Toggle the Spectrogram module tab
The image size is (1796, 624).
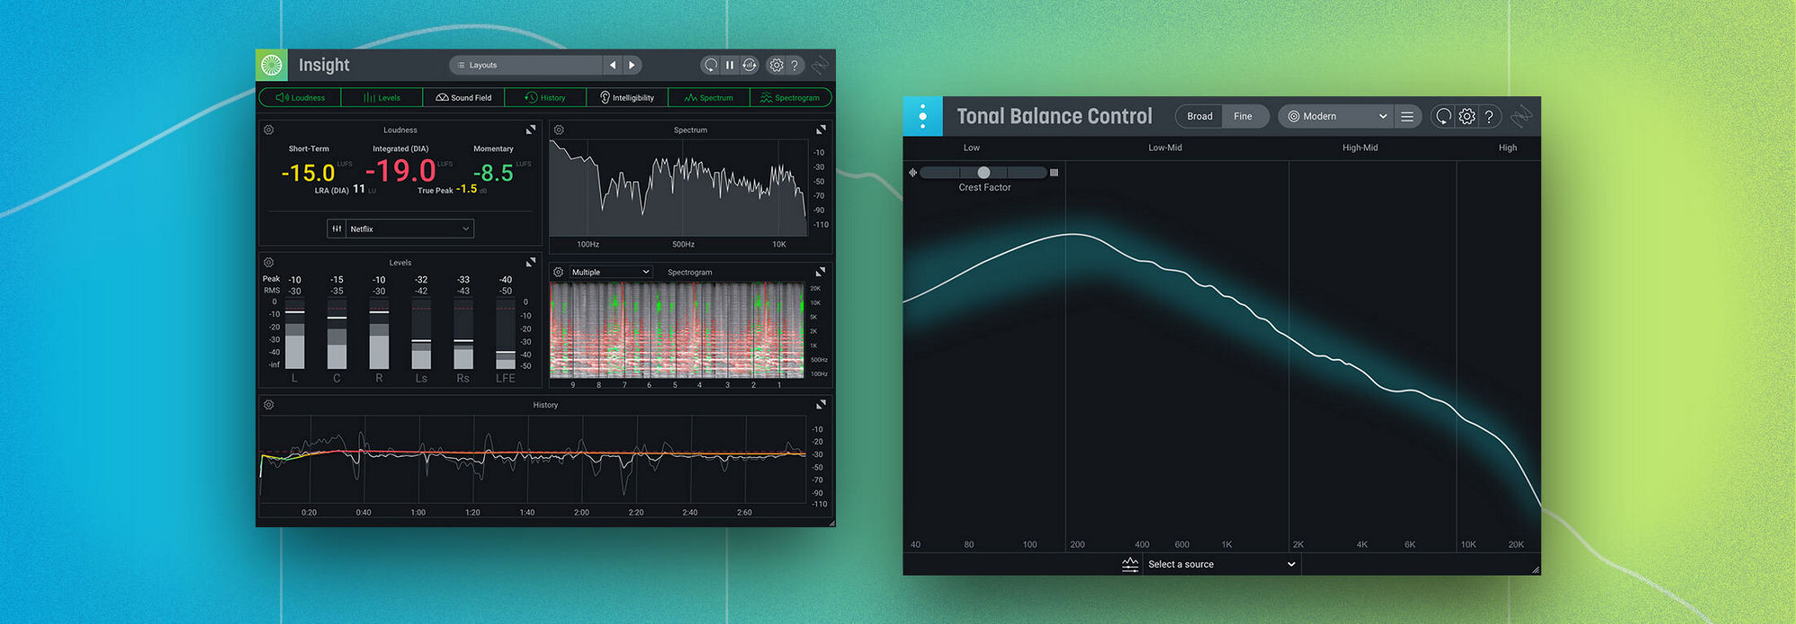(x=790, y=97)
